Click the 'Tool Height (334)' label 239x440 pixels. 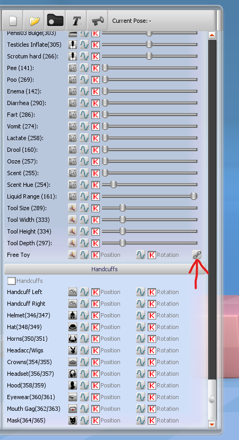click(x=29, y=231)
